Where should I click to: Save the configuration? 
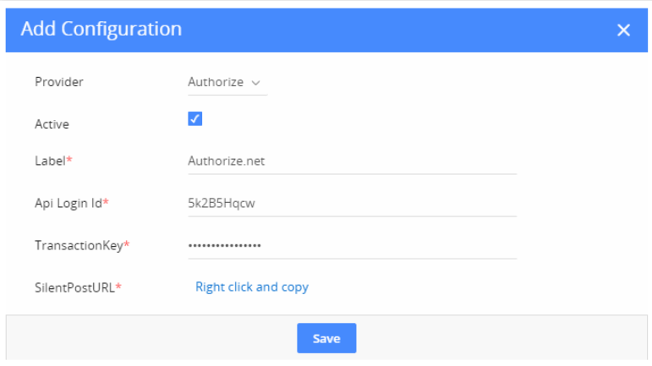[x=326, y=338]
